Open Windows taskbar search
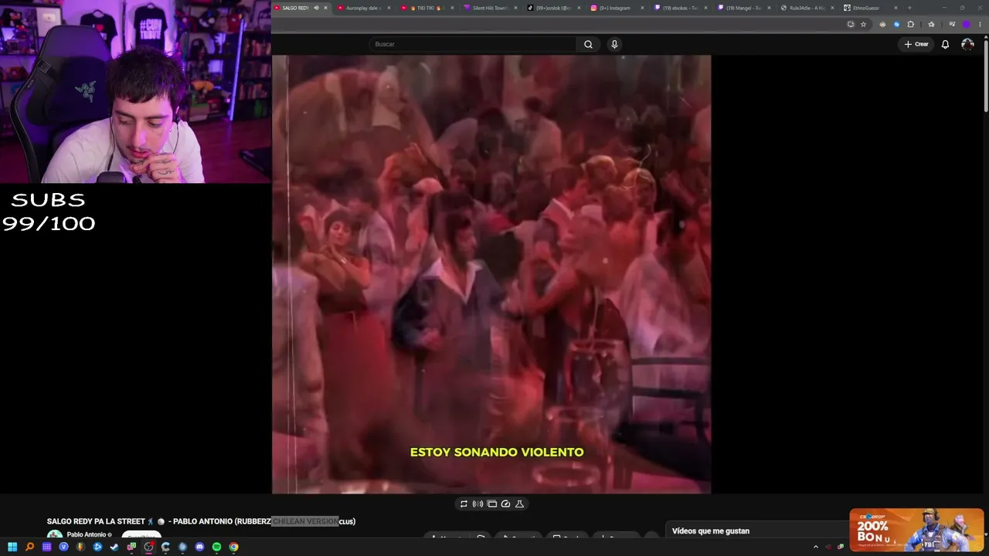 (30, 547)
